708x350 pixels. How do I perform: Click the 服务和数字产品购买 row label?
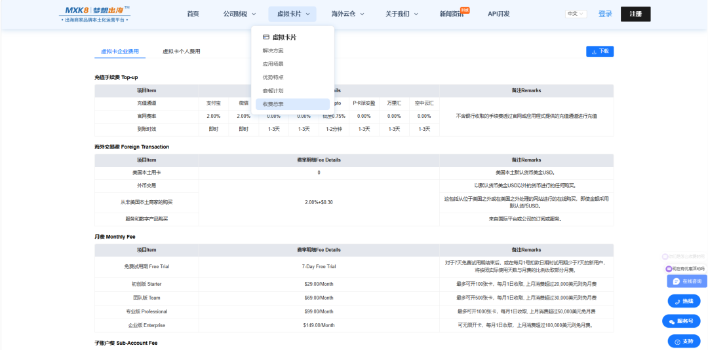tap(147, 219)
